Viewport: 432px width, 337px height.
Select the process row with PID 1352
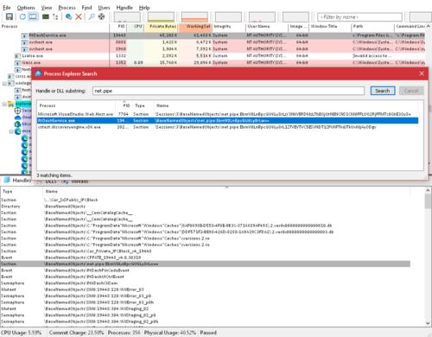pyautogui.click(x=213, y=62)
